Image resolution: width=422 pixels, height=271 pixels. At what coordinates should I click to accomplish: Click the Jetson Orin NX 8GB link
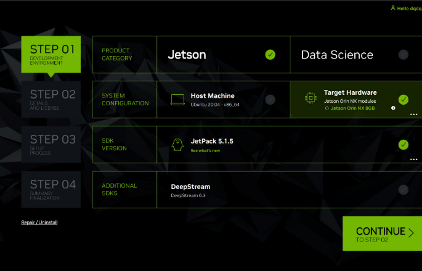pyautogui.click(x=352, y=108)
